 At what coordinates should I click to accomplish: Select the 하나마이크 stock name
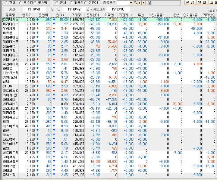pos(11,55)
